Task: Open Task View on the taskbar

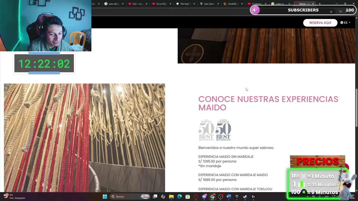Action: pyautogui.click(x=155, y=197)
